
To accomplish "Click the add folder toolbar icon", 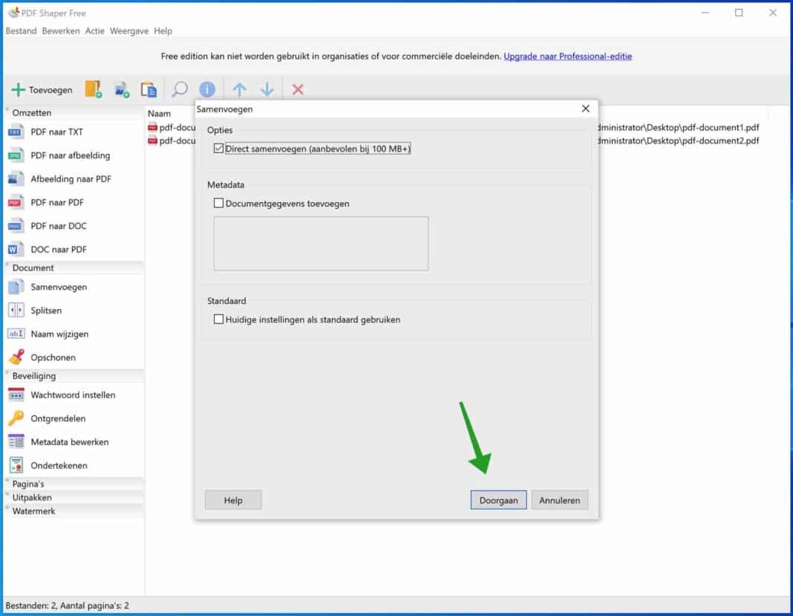I will point(93,89).
